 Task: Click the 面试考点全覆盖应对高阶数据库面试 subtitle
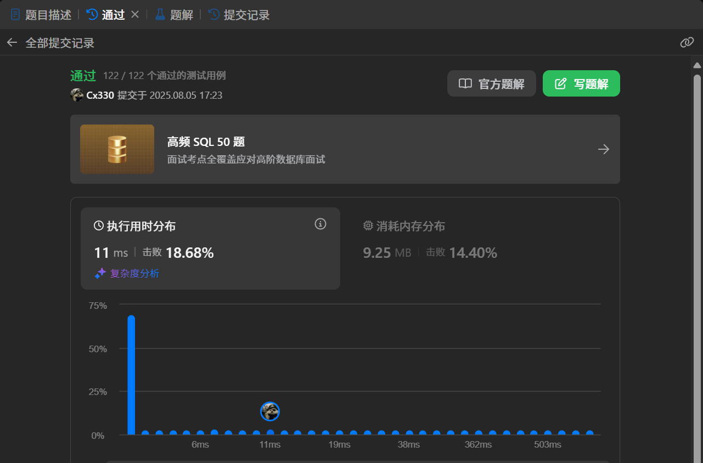pyautogui.click(x=246, y=160)
